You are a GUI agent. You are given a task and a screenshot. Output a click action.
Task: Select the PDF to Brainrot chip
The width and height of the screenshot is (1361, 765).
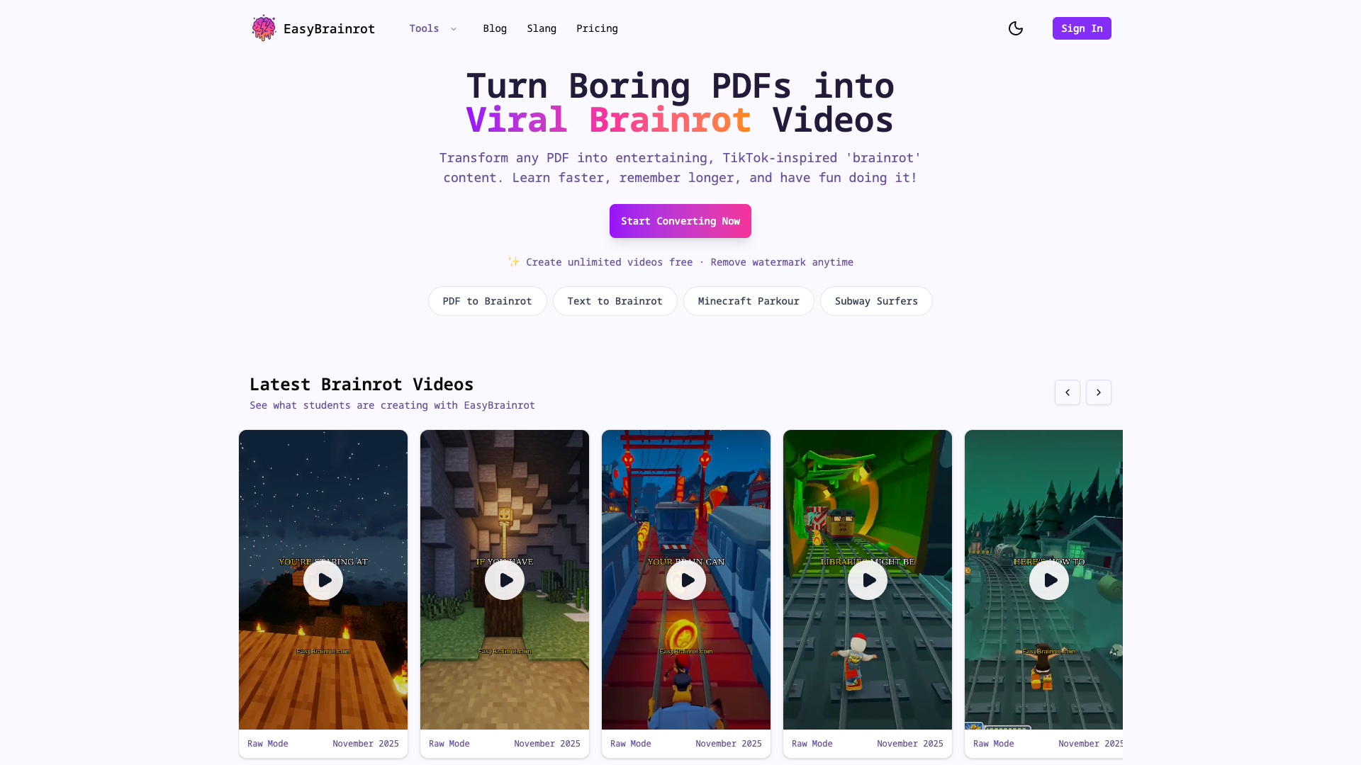point(488,301)
